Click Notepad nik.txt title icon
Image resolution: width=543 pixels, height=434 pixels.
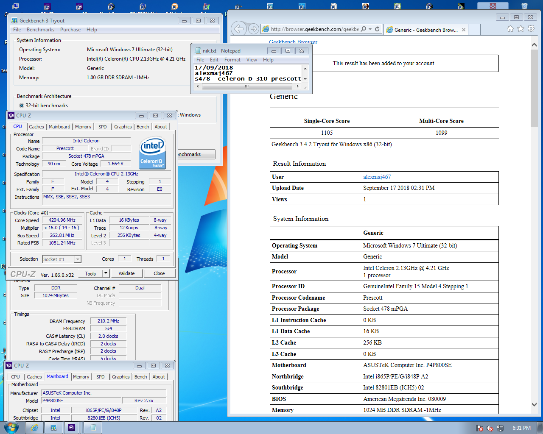[198, 50]
